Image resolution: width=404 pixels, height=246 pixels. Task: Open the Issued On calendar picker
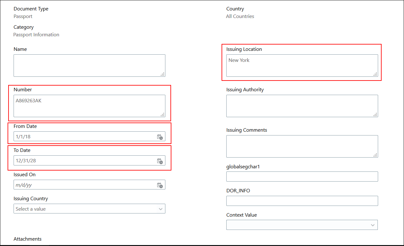pos(160,185)
